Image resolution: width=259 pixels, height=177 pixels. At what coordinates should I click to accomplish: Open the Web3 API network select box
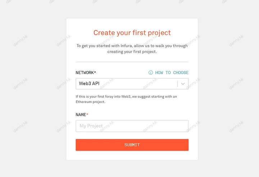click(132, 84)
